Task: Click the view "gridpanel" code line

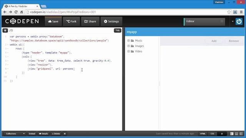Action: 51,69
